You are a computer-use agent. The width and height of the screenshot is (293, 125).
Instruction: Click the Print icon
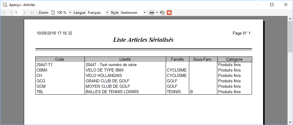pos(152,13)
